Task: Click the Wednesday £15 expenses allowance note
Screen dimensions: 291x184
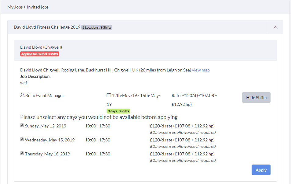Action: (x=183, y=146)
